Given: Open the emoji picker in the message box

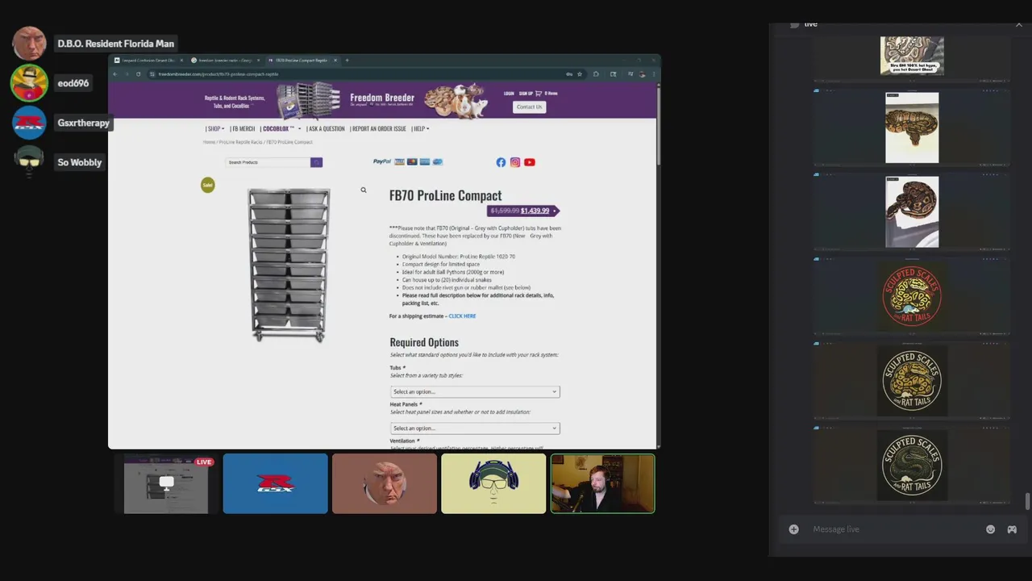Looking at the screenshot, I should [x=991, y=529].
